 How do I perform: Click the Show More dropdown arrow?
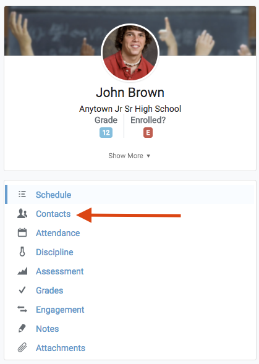[148, 156]
